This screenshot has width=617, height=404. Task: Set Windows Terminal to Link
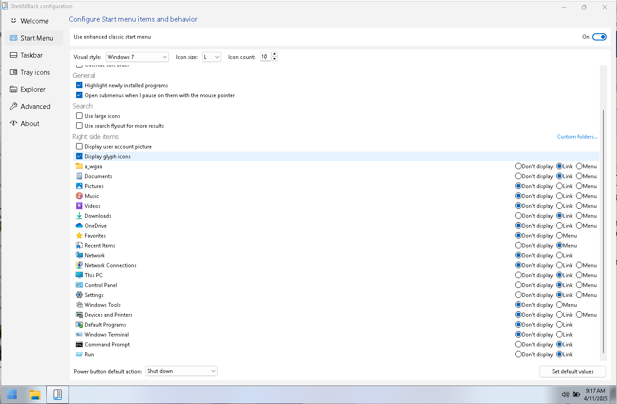click(559, 334)
